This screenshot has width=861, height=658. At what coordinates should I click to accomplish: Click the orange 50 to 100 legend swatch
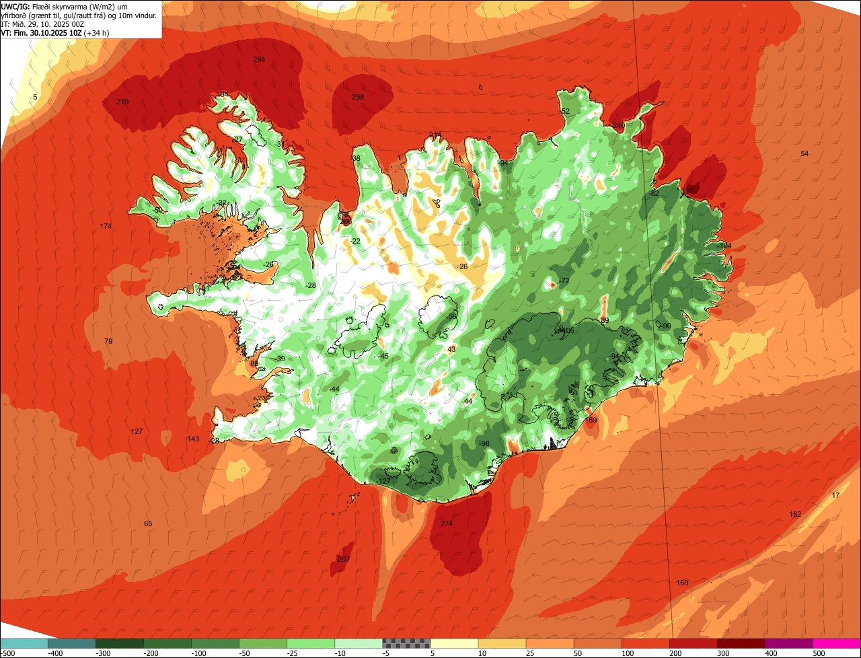pyautogui.click(x=597, y=643)
